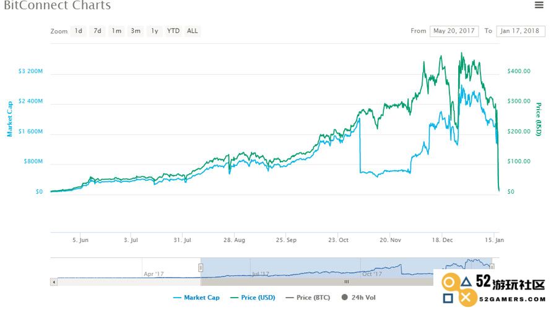The height and width of the screenshot is (310, 551).
Task: Click the 28. Aug axis label
Action: [x=234, y=240]
